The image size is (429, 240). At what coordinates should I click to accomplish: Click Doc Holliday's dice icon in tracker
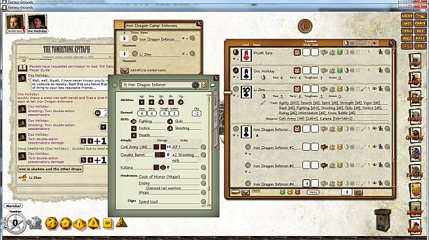(x=297, y=71)
